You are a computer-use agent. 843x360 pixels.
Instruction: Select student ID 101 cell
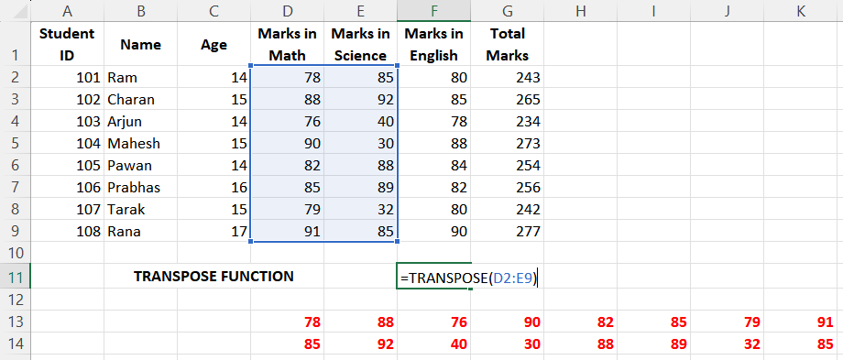coord(67,77)
